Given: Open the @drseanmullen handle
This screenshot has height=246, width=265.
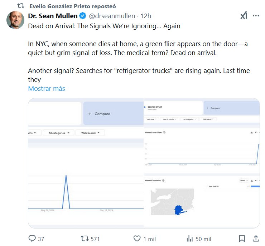Looking at the screenshot, I should click(112, 16).
